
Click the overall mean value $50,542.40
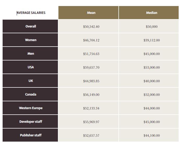click(x=91, y=27)
